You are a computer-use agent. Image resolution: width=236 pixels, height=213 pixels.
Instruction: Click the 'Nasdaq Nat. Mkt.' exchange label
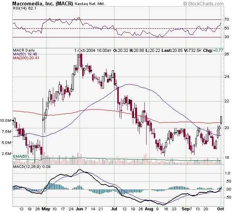[89, 4]
